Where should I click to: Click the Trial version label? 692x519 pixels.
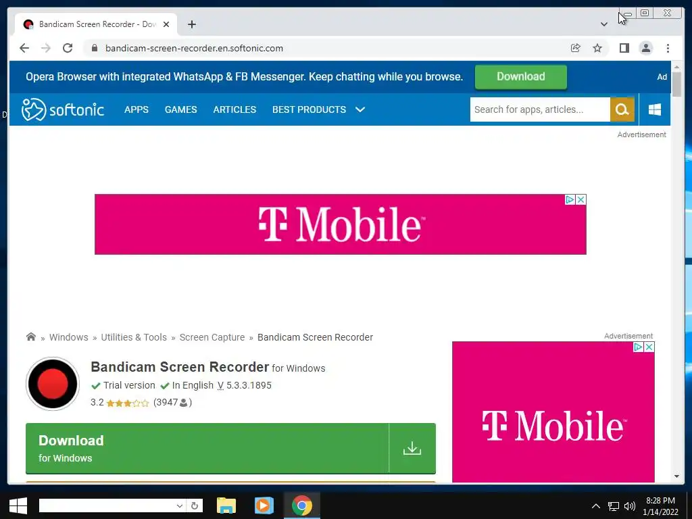point(129,385)
